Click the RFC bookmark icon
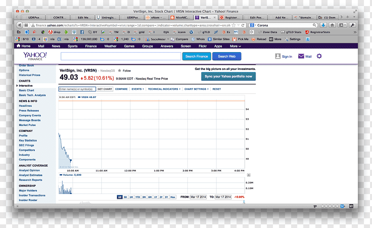Screen dimensions: 372x228 pyautogui.click(x=236, y=32)
